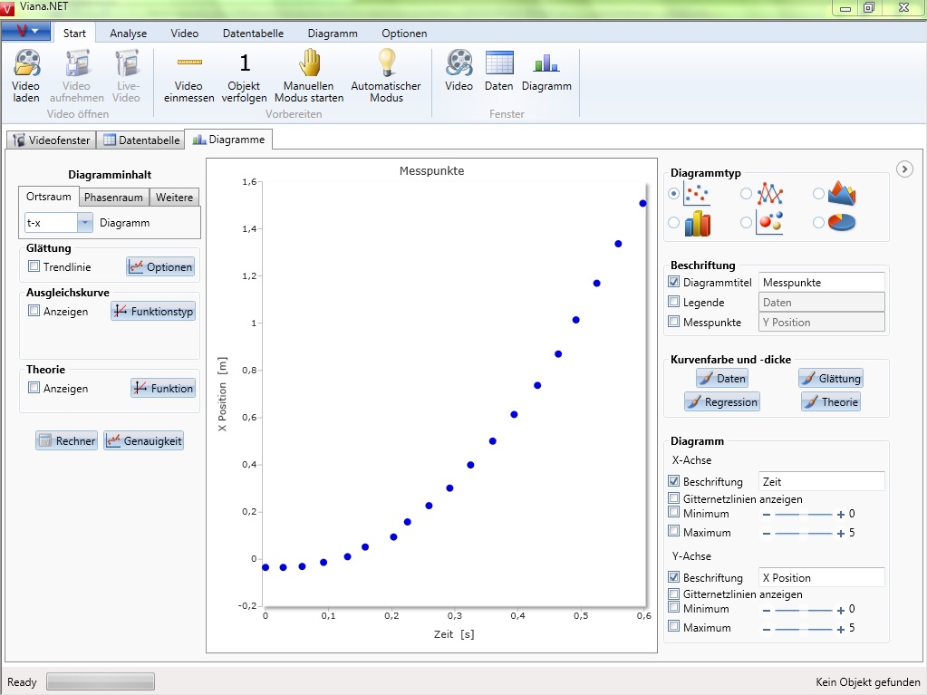Expand the t-x diagram dropdown

pos(84,223)
